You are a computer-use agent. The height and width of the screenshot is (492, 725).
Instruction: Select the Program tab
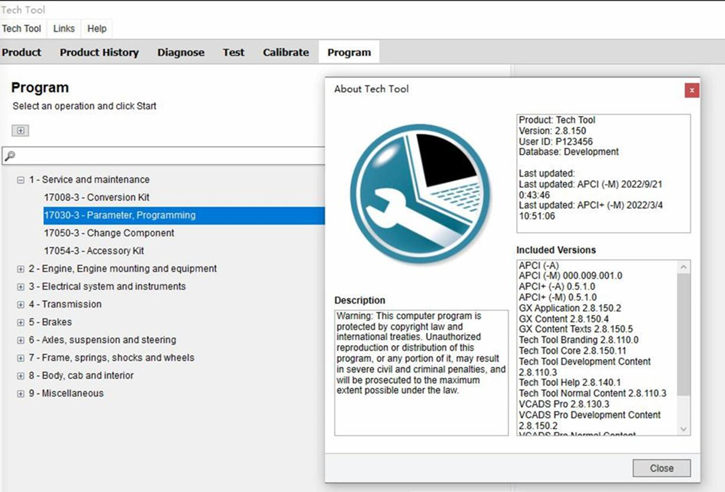(349, 52)
